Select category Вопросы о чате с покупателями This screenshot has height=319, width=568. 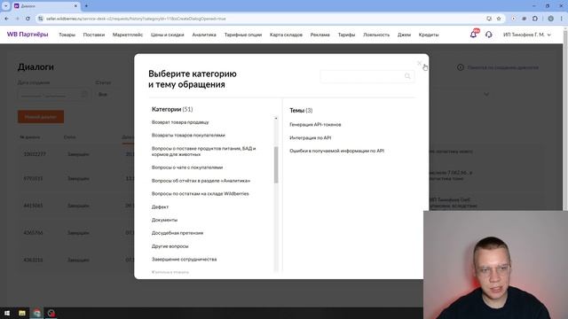click(x=187, y=167)
